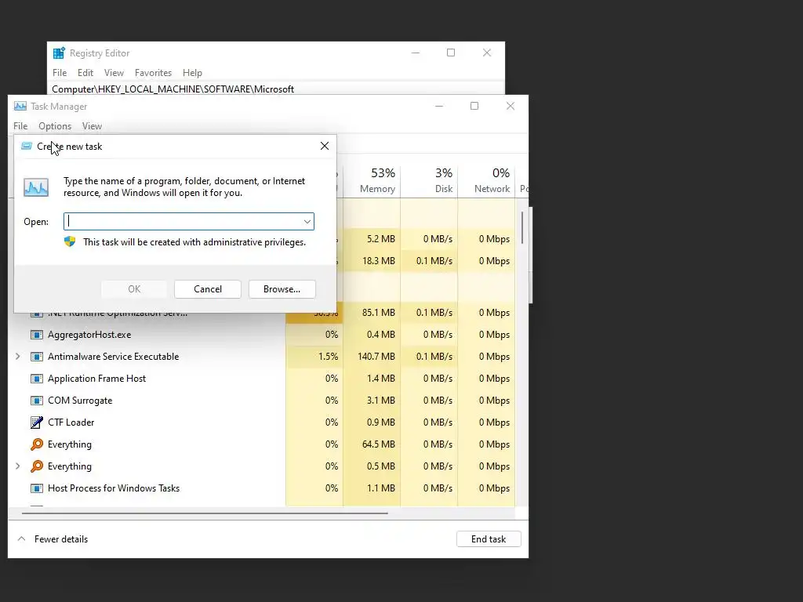
Task: Open the Registry Editor Edit menu
Action: [x=85, y=73]
